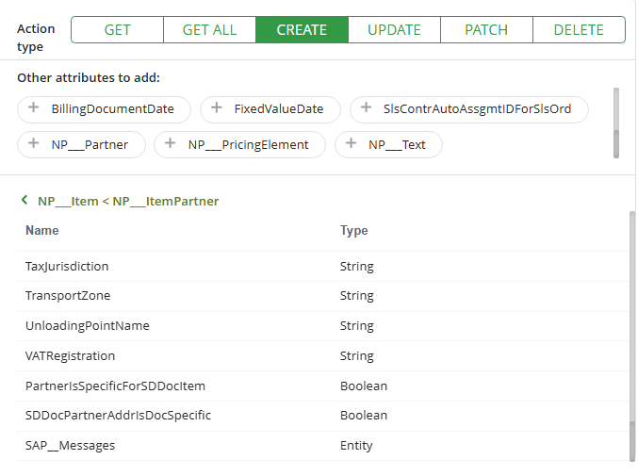Select the UPDATE action type

click(394, 30)
